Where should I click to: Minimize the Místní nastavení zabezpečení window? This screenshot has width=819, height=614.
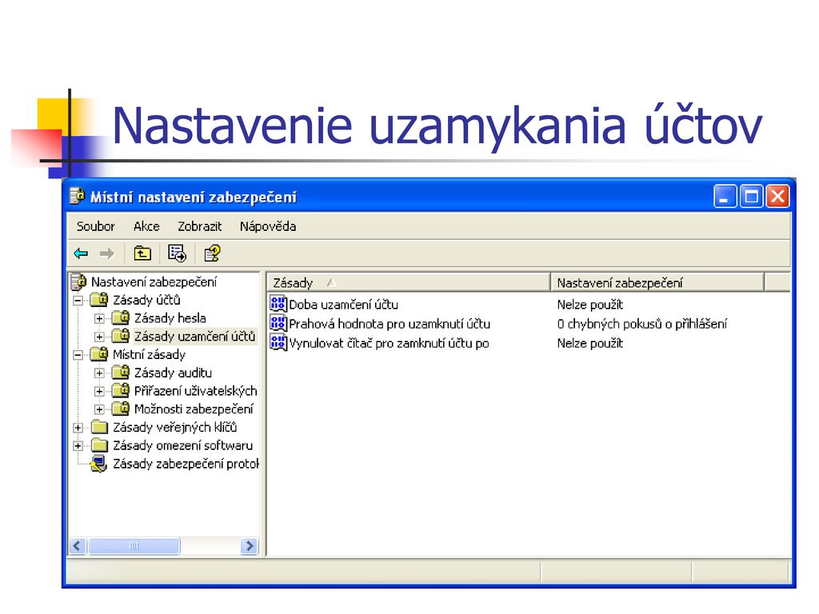[725, 197]
